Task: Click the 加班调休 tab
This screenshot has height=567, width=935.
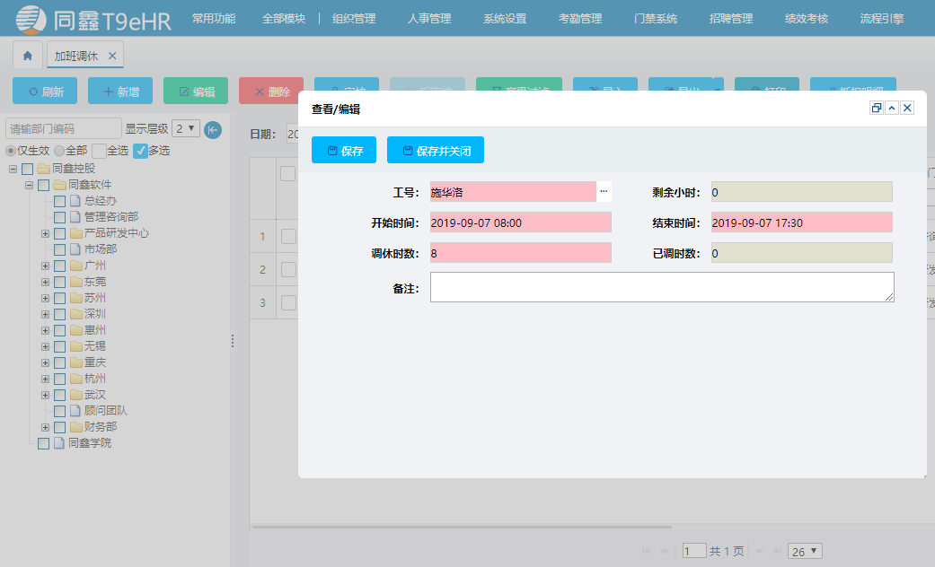Action: coord(76,55)
